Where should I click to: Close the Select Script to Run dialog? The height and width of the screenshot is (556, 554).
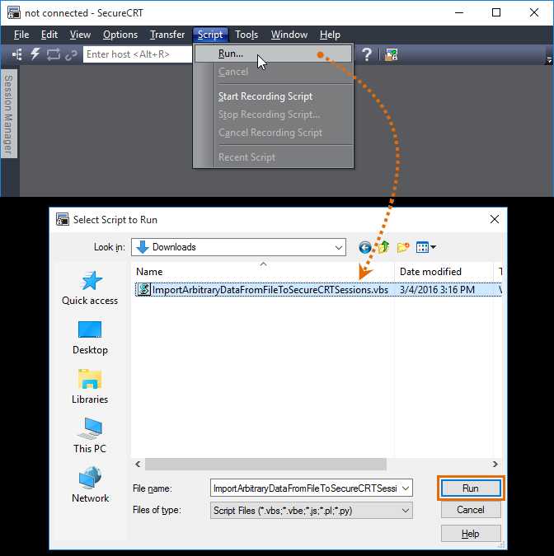[495, 219]
